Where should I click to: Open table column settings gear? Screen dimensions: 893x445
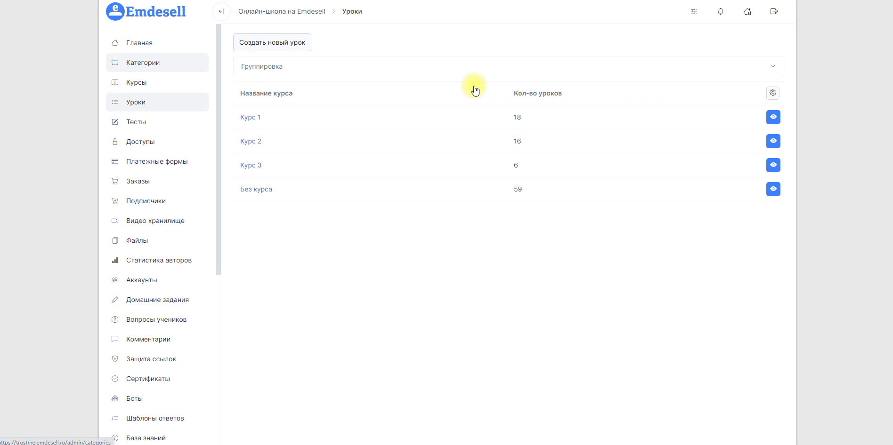(x=772, y=93)
